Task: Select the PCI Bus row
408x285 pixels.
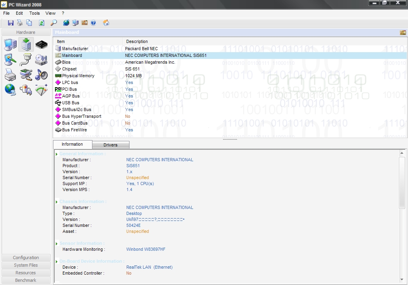Action: 230,89
